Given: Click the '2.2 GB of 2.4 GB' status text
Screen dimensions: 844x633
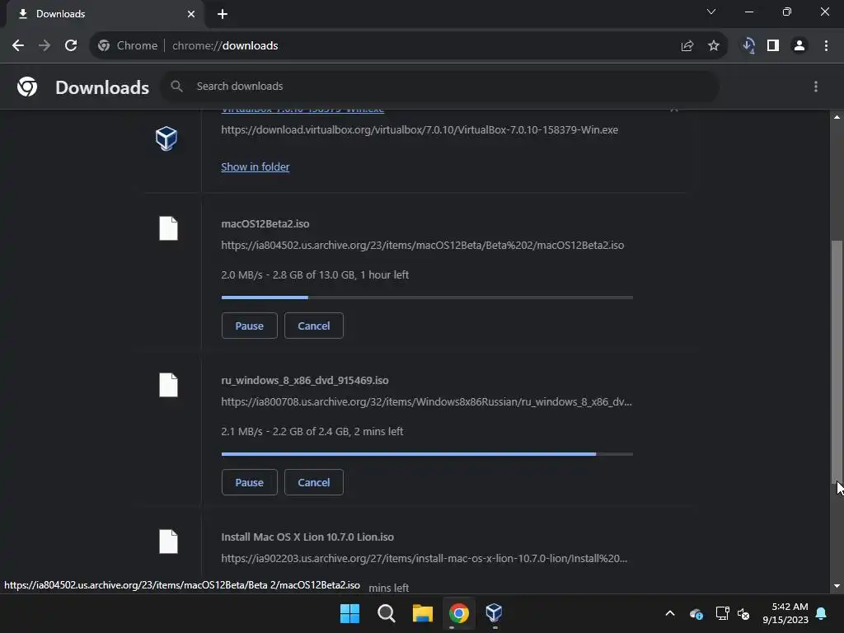Looking at the screenshot, I should click(x=311, y=431).
